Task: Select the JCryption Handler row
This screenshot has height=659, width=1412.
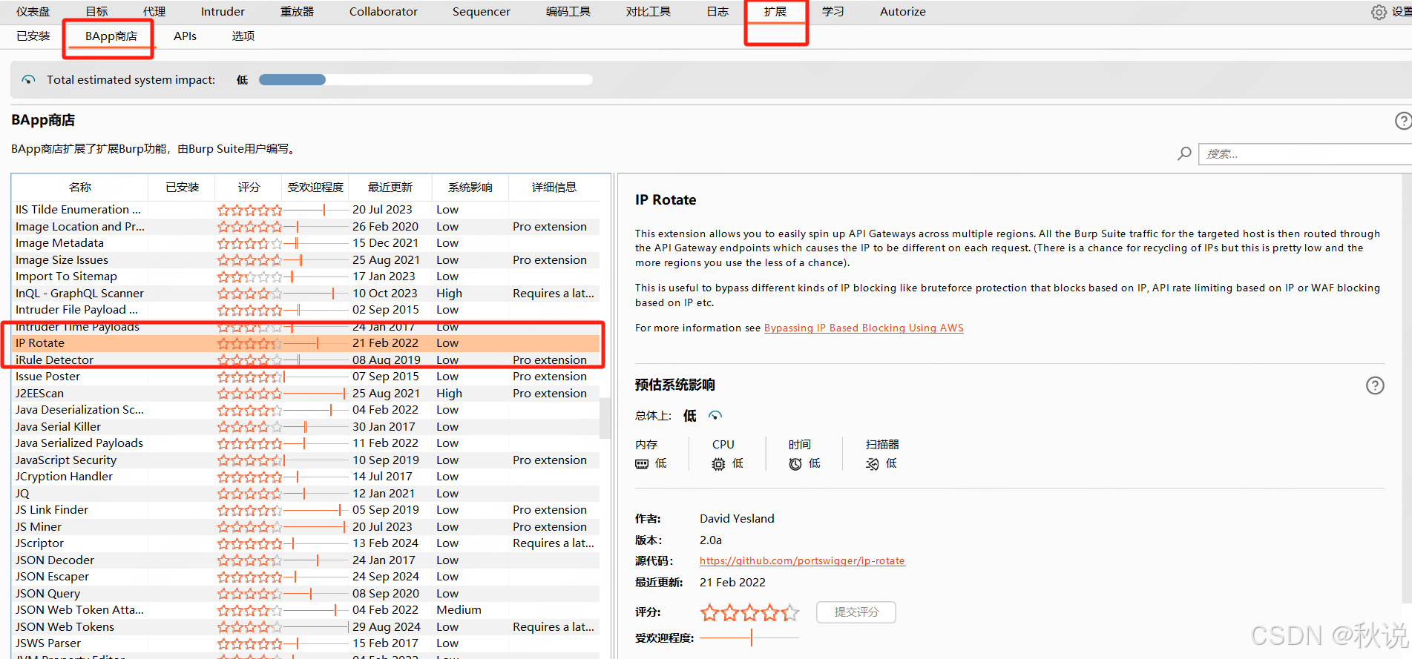Action: pyautogui.click(x=306, y=477)
